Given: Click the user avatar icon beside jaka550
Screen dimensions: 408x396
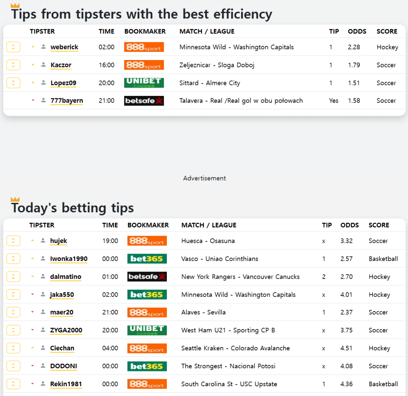Looking at the screenshot, I should 43,294.
